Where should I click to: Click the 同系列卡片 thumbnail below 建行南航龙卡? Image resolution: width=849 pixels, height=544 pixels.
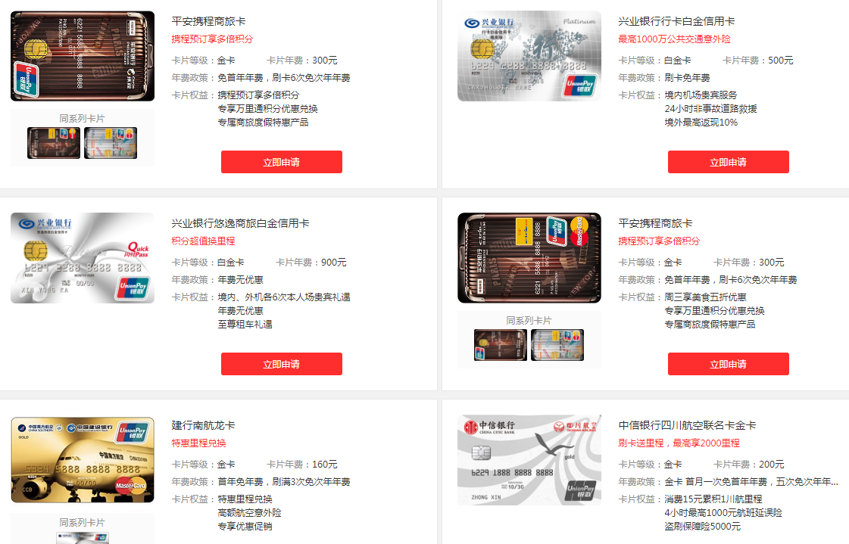pyautogui.click(x=82, y=539)
